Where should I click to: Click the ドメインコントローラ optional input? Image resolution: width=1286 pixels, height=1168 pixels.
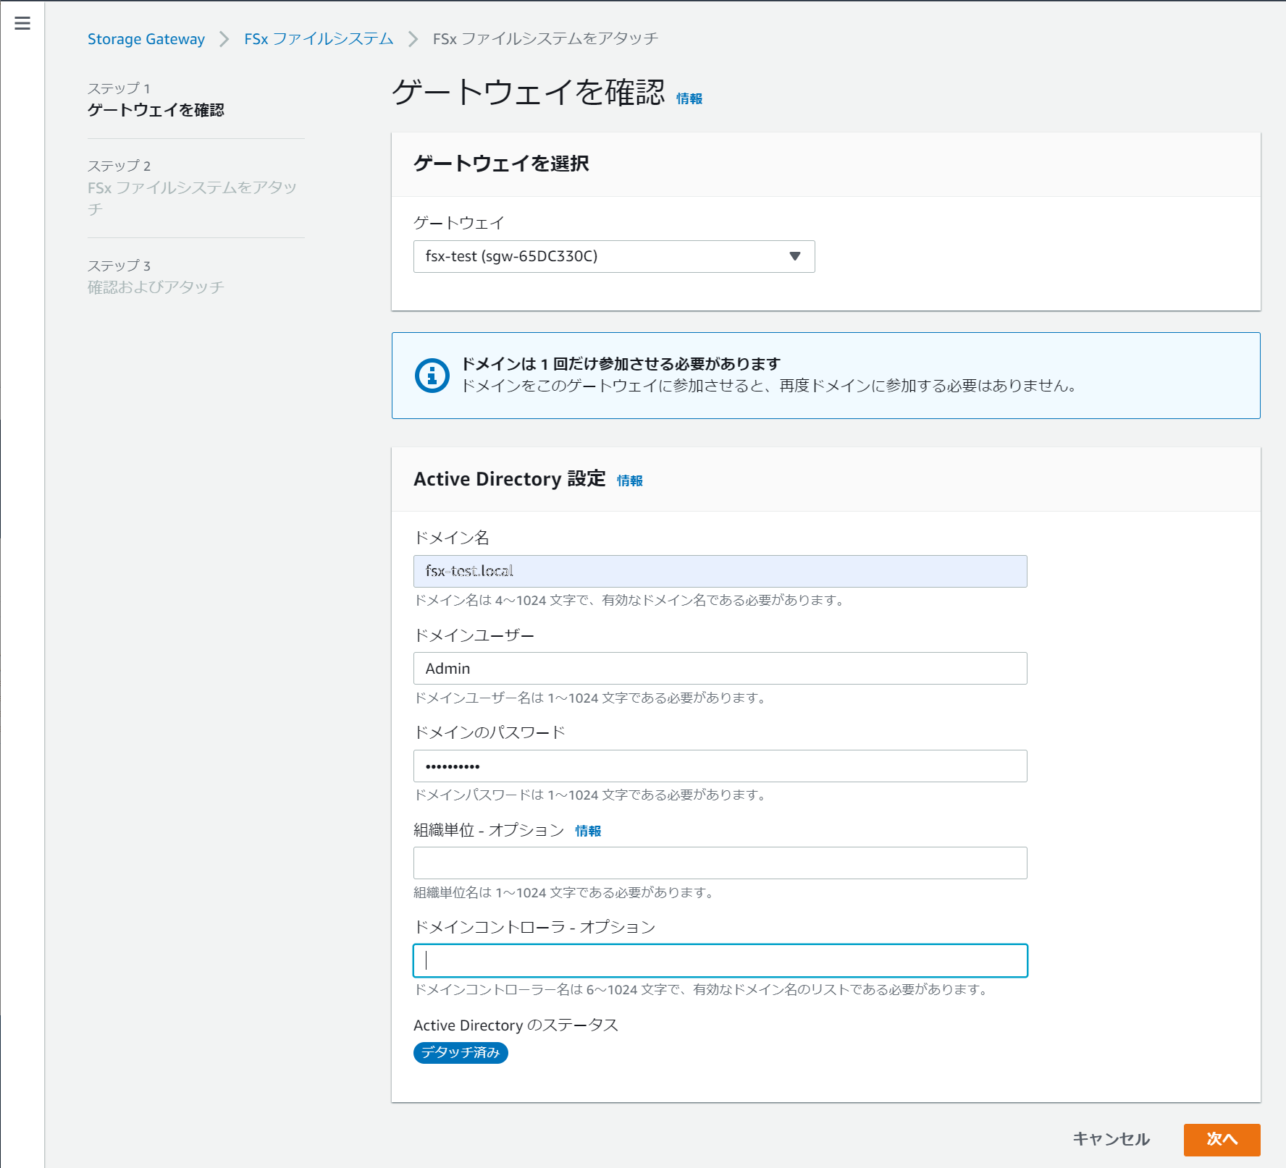pos(720,960)
